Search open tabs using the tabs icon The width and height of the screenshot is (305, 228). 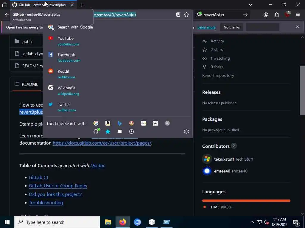120,132
